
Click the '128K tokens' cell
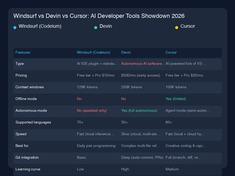click(x=87, y=87)
